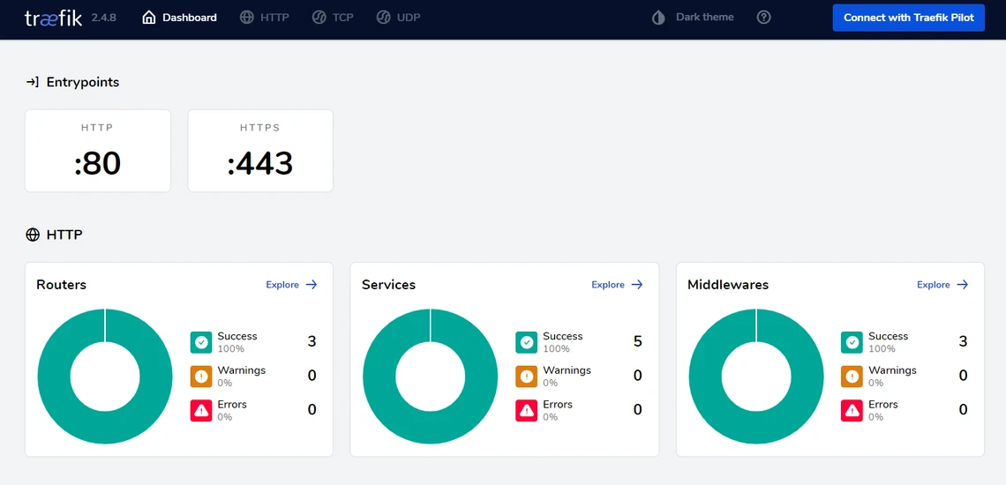This screenshot has height=485, width=1006.
Task: Select the UDP tab
Action: 398,18
